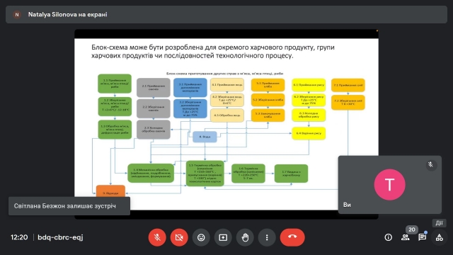Click the Світлана Безжон leaves notification
453x255 pixels.
69,206
